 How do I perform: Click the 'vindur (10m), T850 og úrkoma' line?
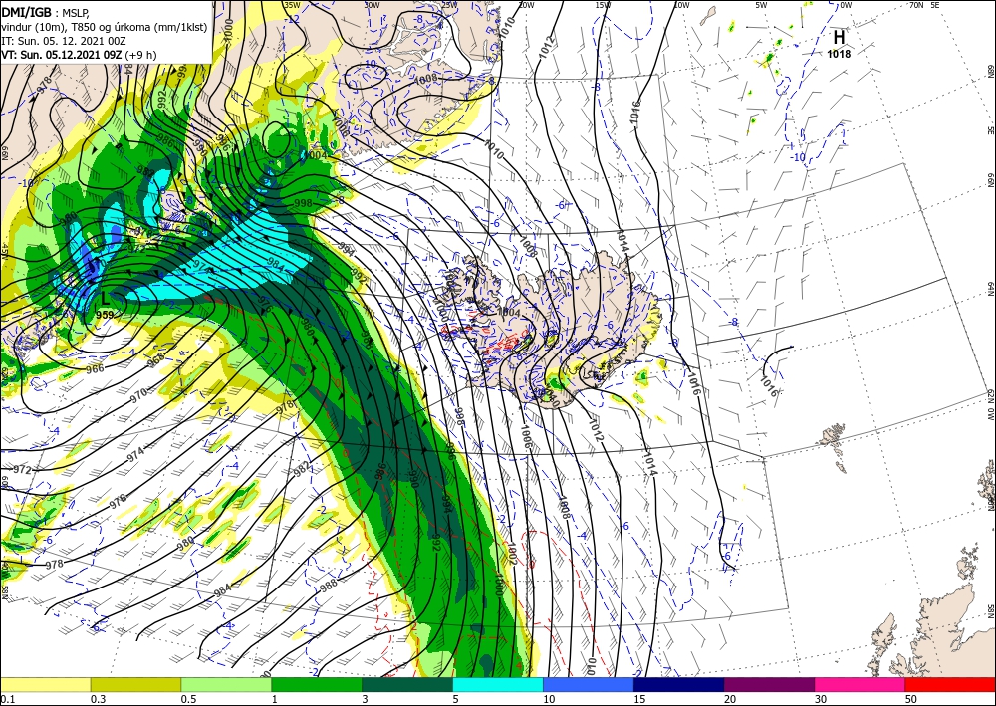click(x=104, y=27)
